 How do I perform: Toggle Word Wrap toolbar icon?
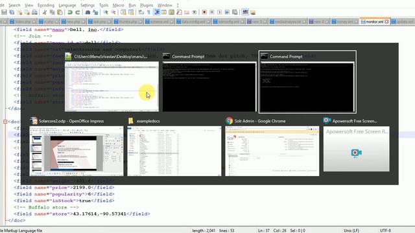click(141, 12)
